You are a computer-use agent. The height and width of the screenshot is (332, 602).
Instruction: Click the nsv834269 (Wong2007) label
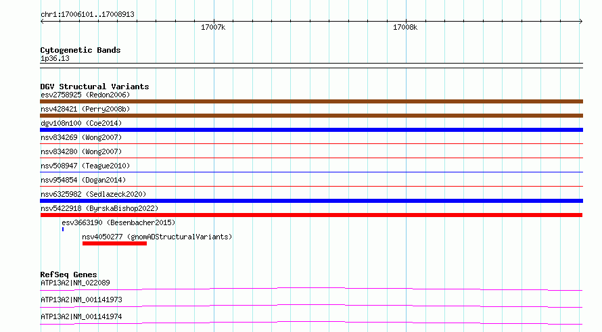pyautogui.click(x=81, y=137)
